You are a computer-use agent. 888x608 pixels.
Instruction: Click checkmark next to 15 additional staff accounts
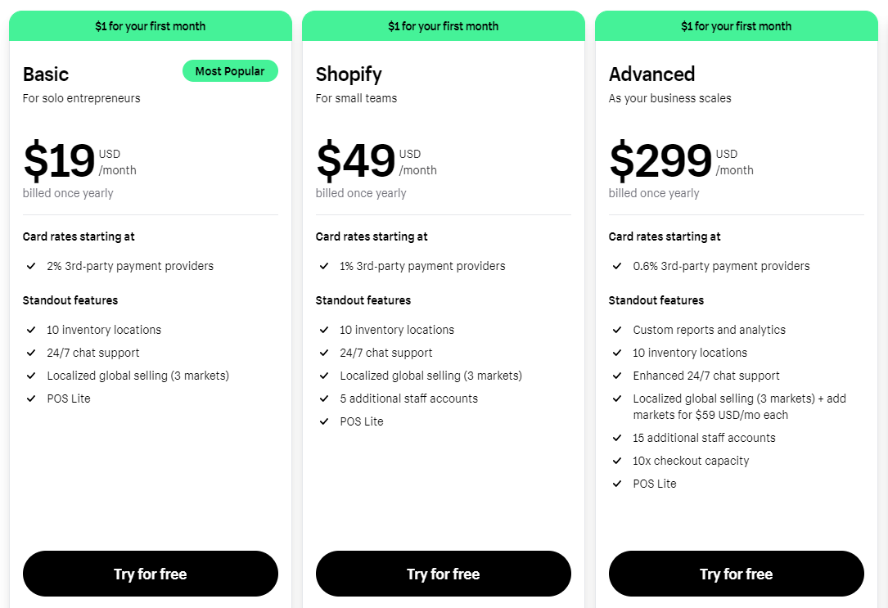pyautogui.click(x=617, y=438)
